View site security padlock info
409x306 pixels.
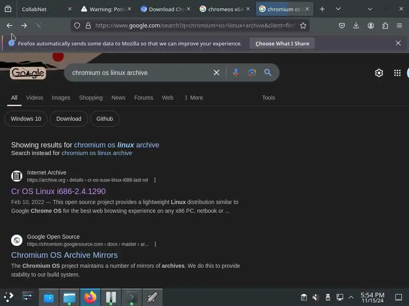point(88,25)
